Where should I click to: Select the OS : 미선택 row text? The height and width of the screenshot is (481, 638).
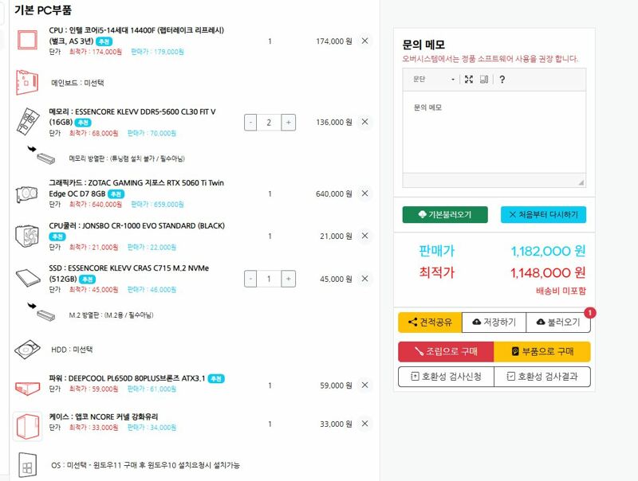(145, 465)
